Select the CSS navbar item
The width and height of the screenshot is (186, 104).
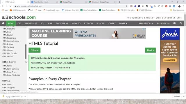(x=19, y=23)
